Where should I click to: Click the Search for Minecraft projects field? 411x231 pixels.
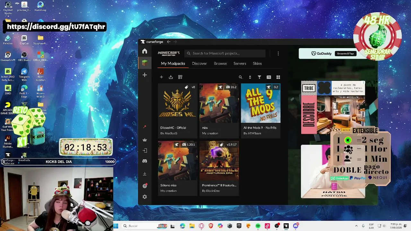coord(225,53)
